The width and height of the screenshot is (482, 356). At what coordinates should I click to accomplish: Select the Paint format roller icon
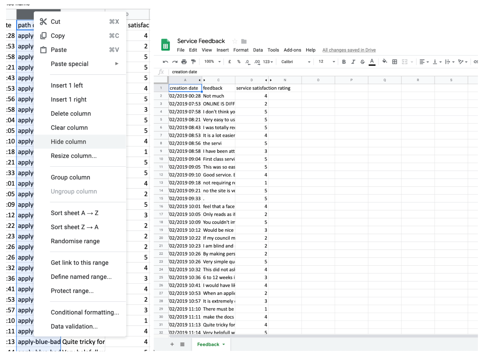point(194,62)
